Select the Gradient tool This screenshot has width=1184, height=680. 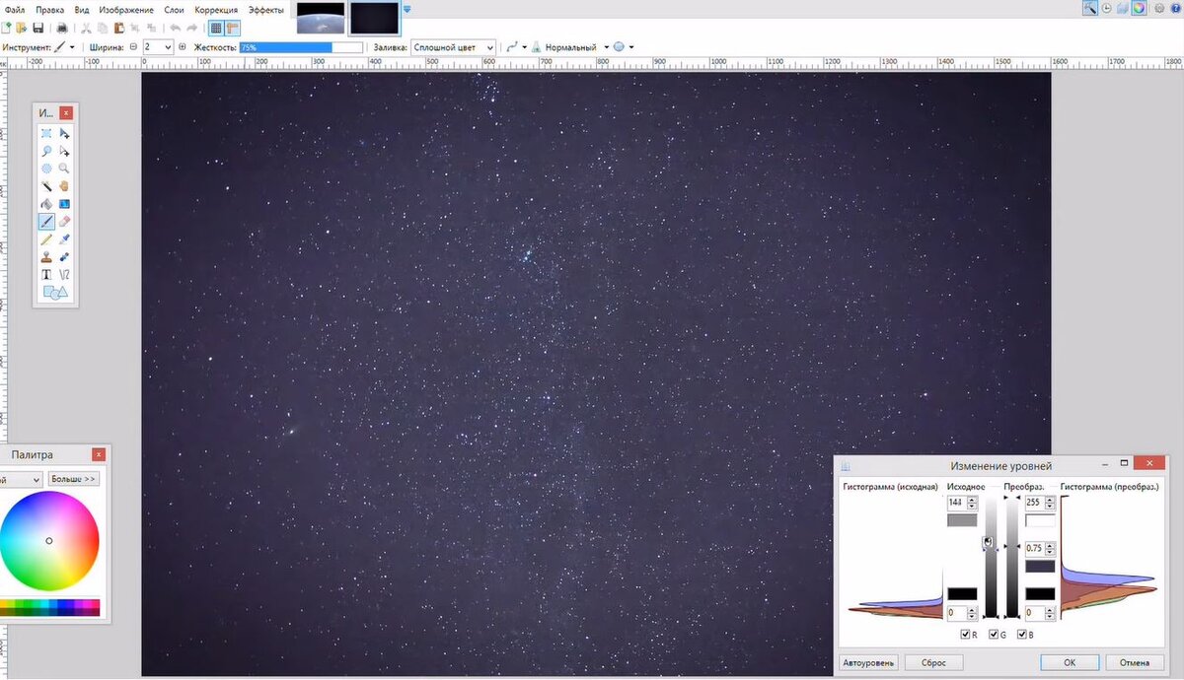(64, 204)
